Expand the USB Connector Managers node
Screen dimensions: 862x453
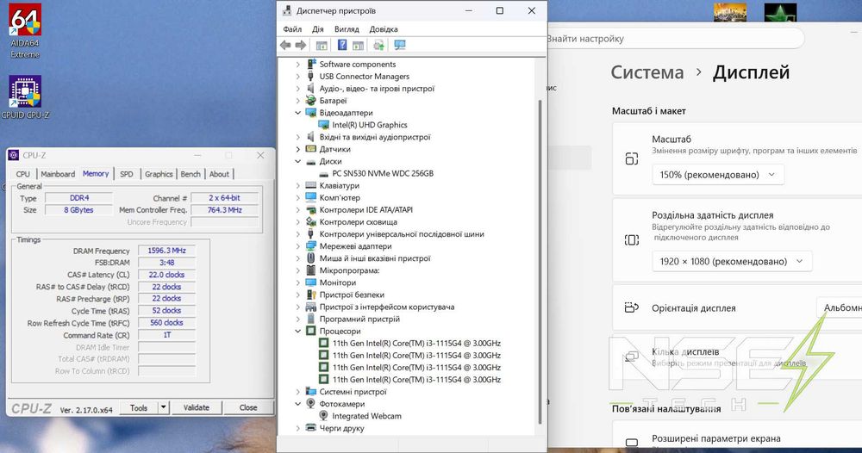(x=298, y=77)
